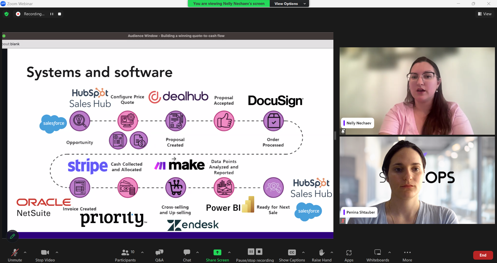Stop Video camera button
This screenshot has width=497, height=263.
coord(45,255)
